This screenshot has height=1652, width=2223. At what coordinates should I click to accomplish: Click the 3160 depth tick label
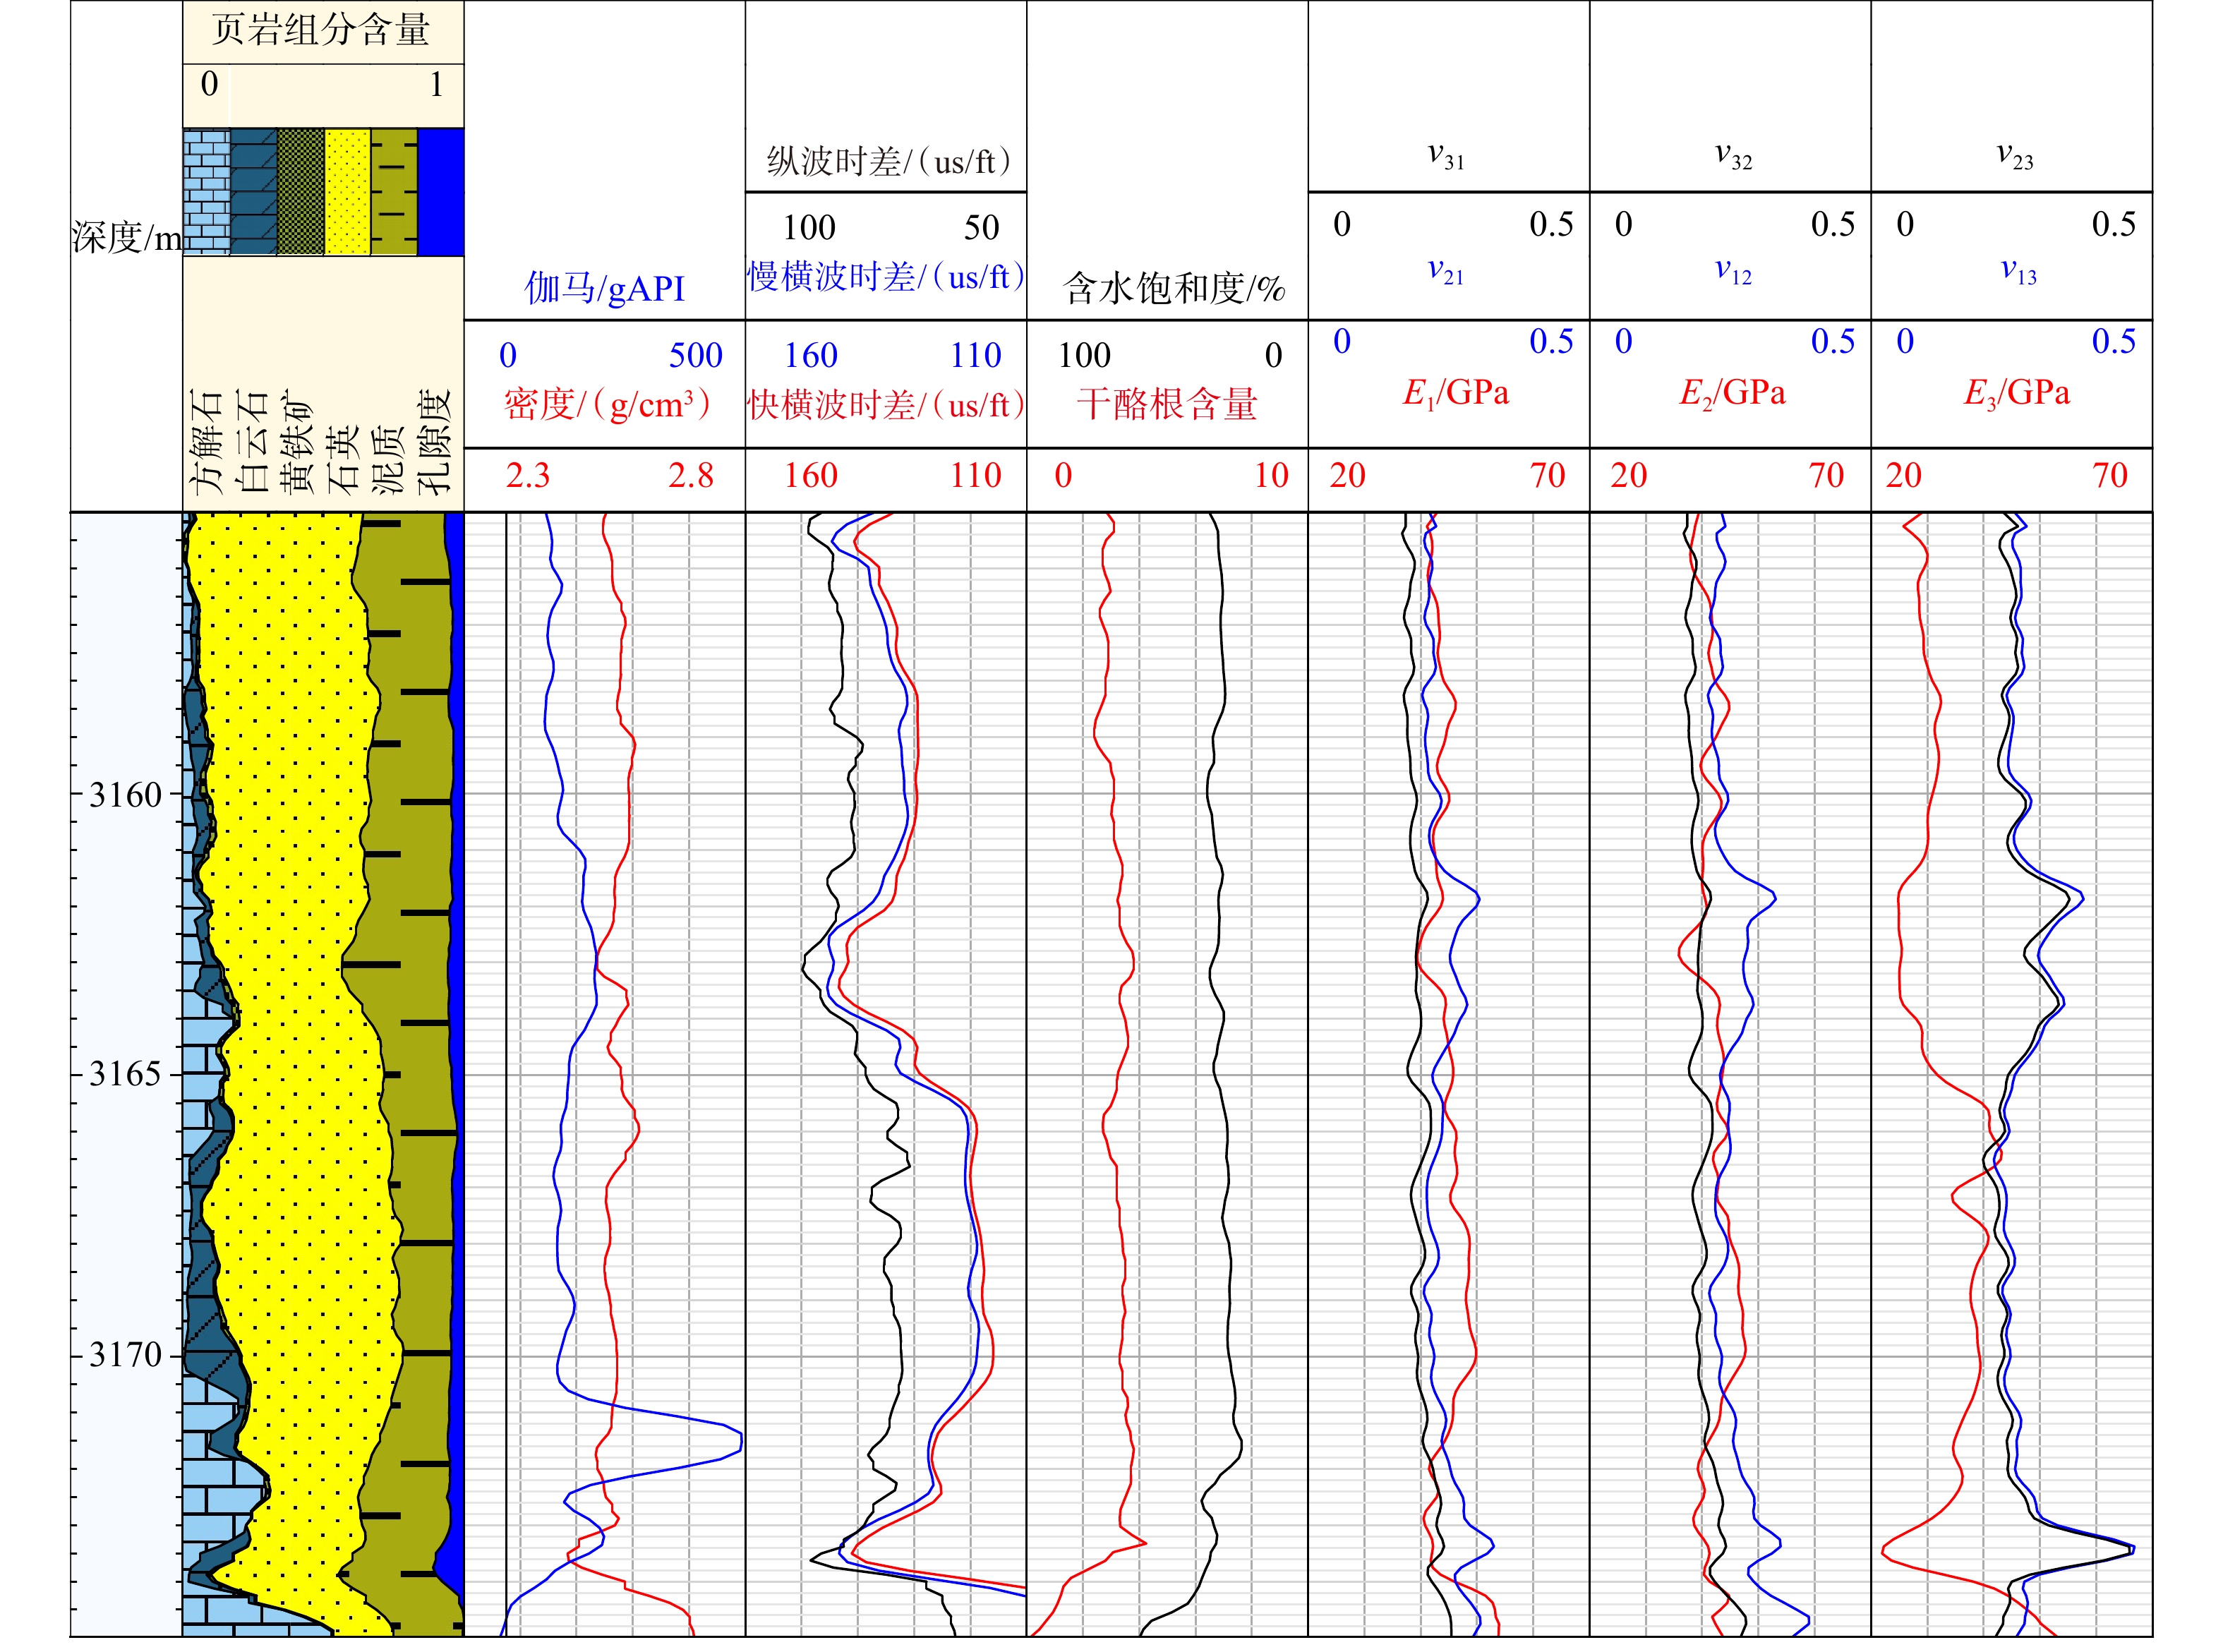pos(125,795)
